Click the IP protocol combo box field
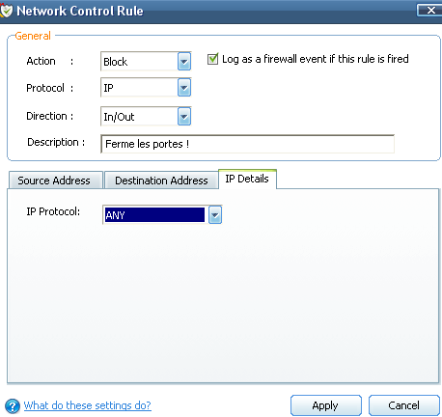 coord(162,215)
